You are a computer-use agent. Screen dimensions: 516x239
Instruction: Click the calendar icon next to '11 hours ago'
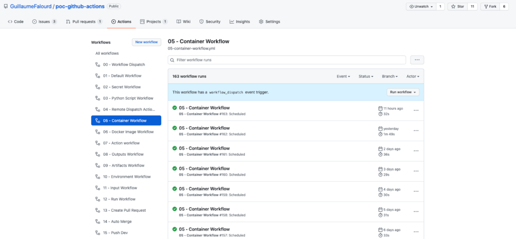pyautogui.click(x=380, y=109)
